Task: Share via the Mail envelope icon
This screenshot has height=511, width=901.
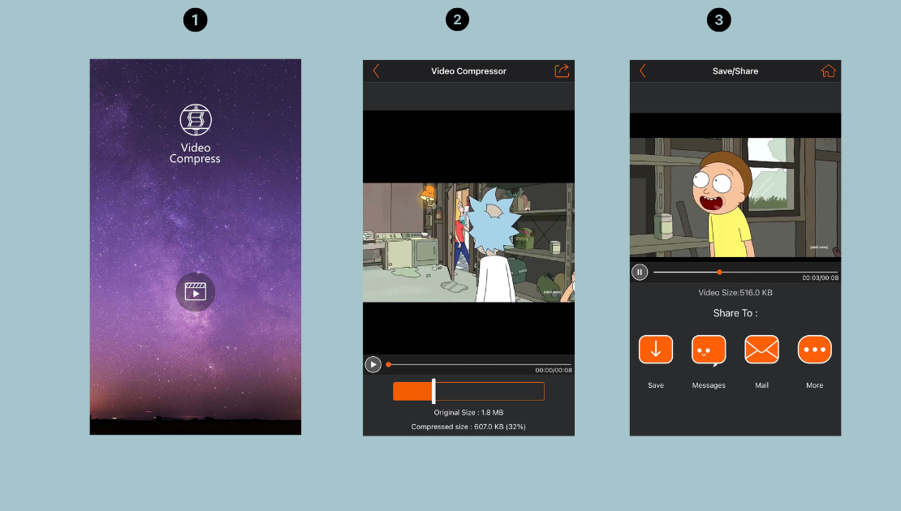Action: point(761,349)
